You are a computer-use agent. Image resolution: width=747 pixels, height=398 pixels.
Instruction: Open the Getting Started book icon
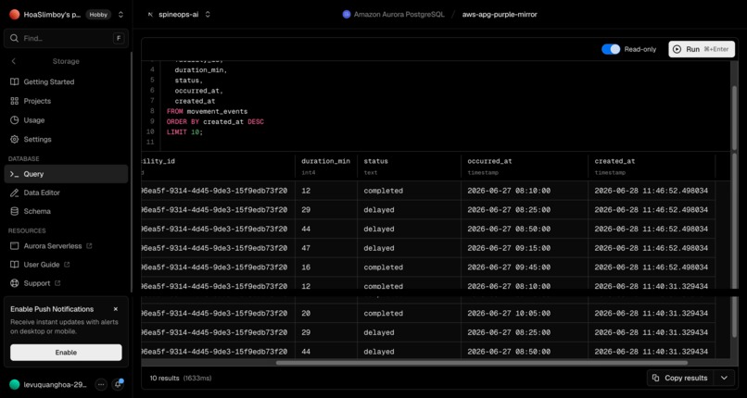pyautogui.click(x=15, y=81)
